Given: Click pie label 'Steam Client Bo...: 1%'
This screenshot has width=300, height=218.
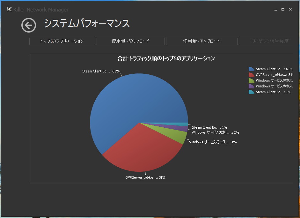Looking at the screenshot, I should click(209, 127).
